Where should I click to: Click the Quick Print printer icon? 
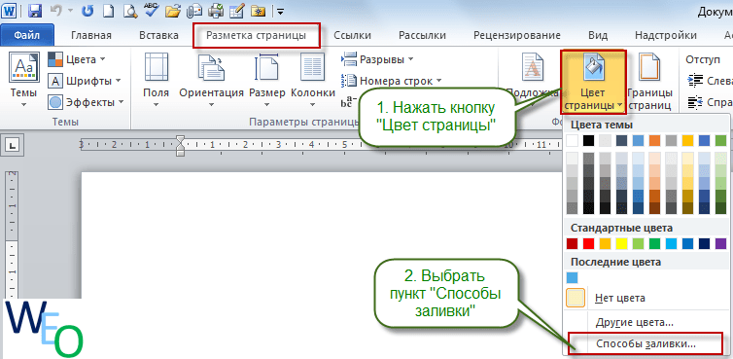click(x=216, y=10)
